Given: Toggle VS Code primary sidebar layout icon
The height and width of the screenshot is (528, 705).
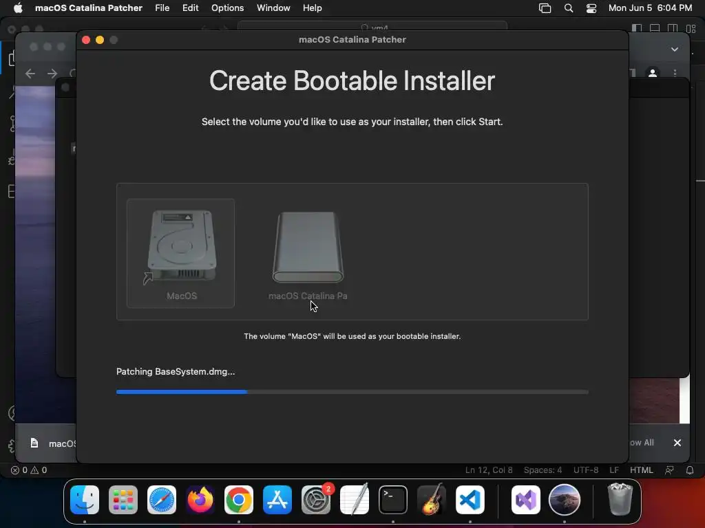Looking at the screenshot, I should pos(637,27).
